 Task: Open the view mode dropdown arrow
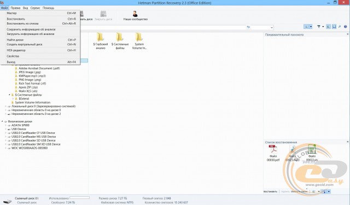(311, 27)
